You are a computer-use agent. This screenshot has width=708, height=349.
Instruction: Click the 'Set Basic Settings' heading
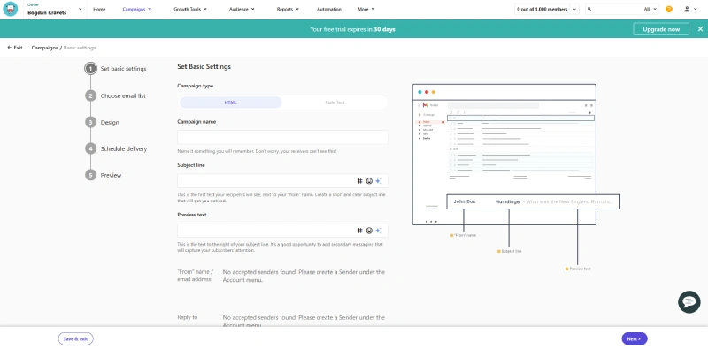[204, 67]
